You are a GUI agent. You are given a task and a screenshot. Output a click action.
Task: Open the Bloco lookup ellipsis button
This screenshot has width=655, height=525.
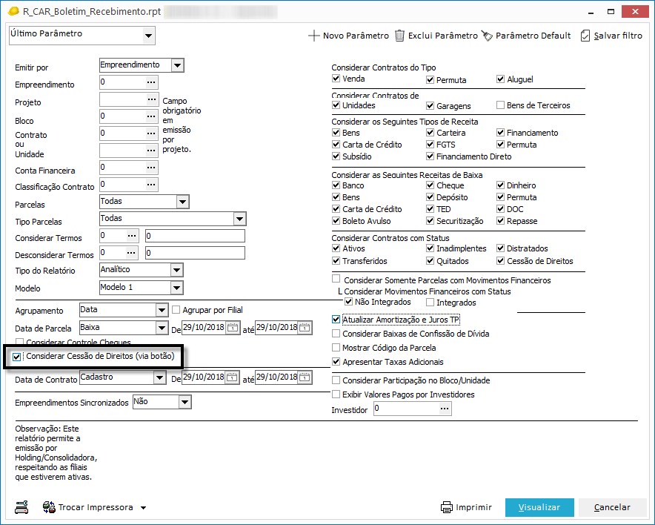[151, 116]
